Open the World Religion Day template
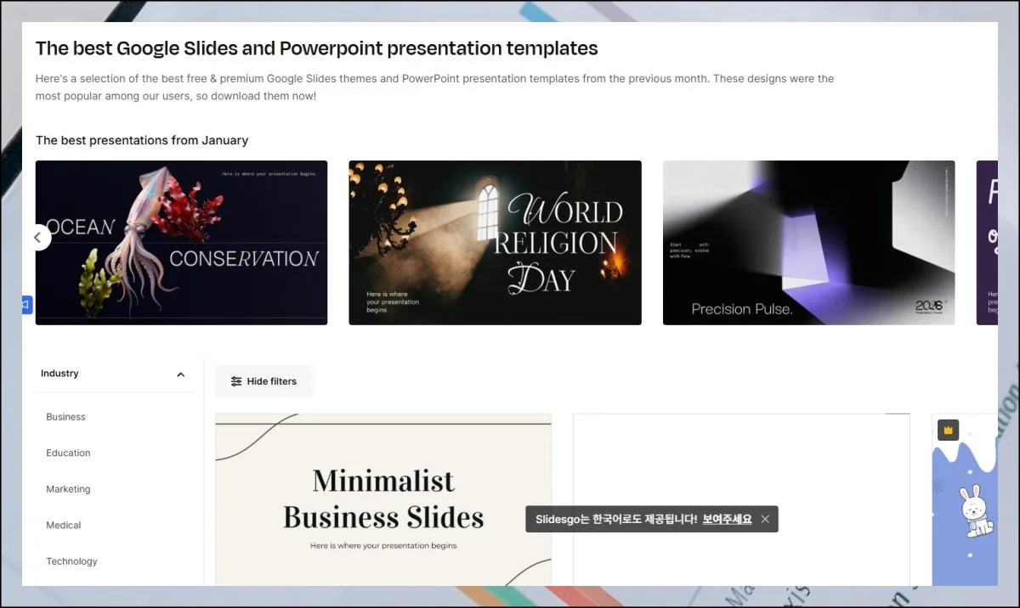 (495, 243)
